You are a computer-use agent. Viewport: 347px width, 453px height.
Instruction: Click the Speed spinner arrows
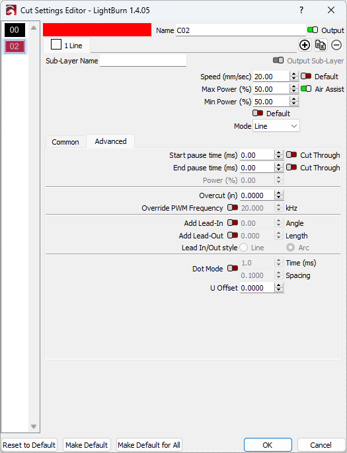click(293, 77)
